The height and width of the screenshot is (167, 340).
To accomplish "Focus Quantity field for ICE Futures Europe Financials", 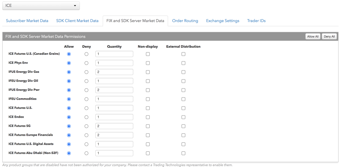I will click(114, 135).
